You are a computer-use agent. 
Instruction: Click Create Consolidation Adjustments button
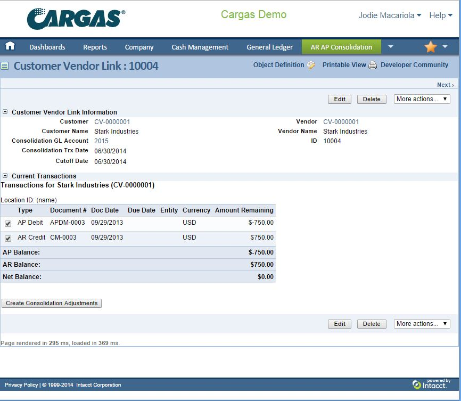pos(52,303)
